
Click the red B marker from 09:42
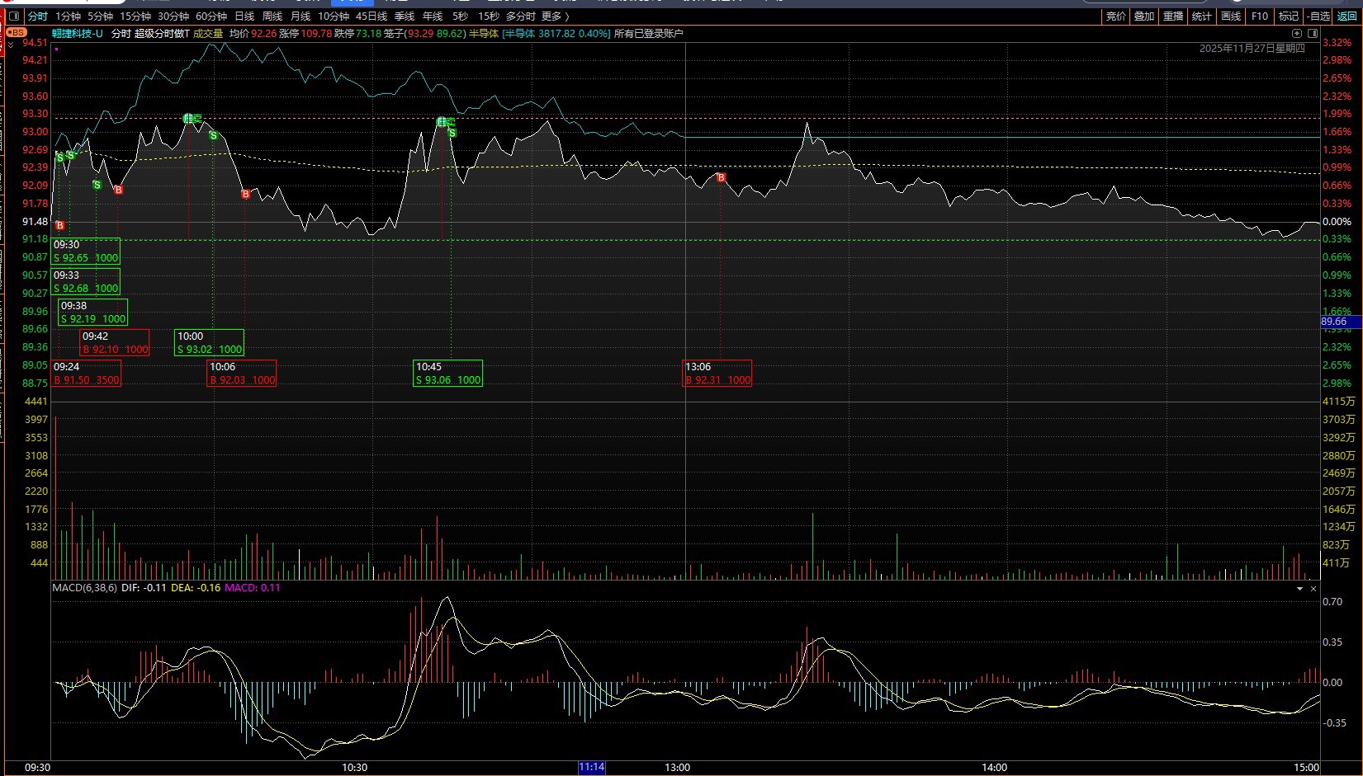pyautogui.click(x=118, y=190)
